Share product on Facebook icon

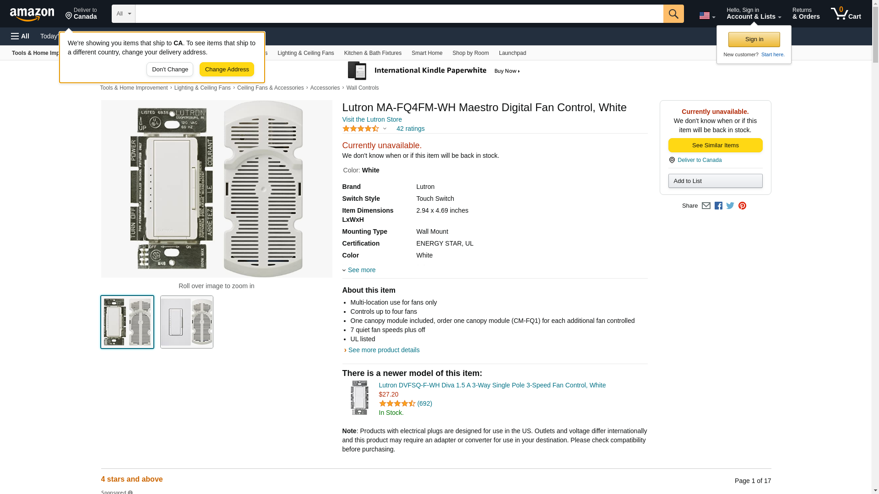pos(718,206)
